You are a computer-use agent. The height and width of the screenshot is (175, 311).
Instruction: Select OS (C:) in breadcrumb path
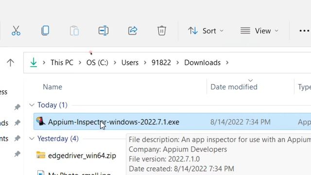tap(97, 63)
